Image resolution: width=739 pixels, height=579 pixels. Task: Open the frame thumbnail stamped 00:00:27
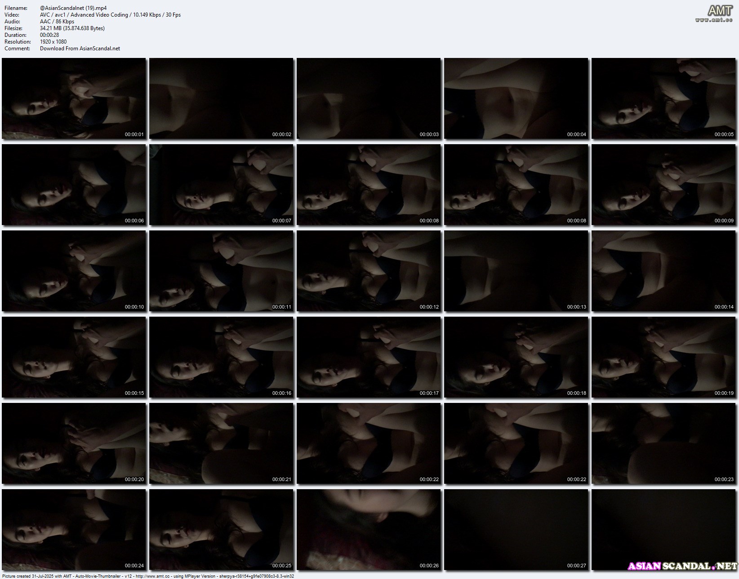[516, 530]
